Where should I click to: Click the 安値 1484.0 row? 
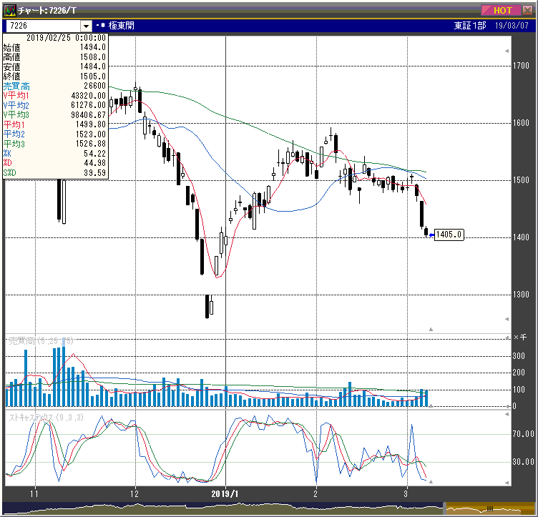coord(55,67)
